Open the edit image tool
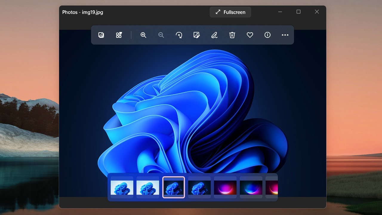Image resolution: width=382 pixels, height=215 pixels. coord(196,35)
